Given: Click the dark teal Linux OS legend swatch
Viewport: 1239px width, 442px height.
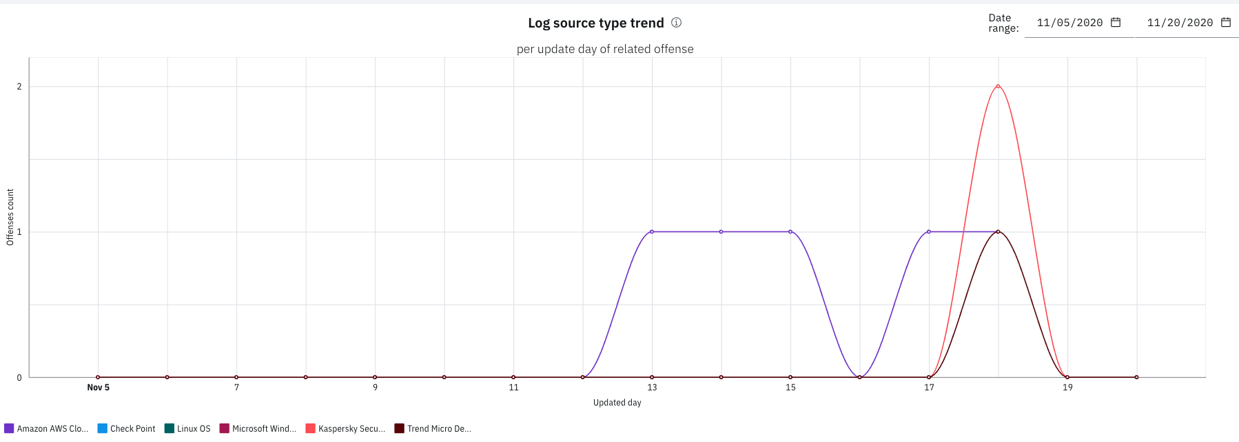Looking at the screenshot, I should coord(170,428).
